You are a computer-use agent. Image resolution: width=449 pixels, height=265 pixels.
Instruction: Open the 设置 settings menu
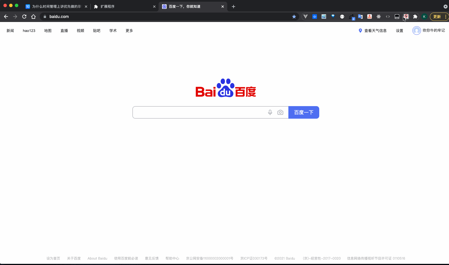pyautogui.click(x=400, y=31)
